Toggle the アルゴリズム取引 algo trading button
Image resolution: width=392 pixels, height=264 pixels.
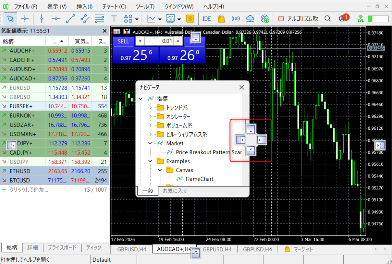click(x=298, y=18)
